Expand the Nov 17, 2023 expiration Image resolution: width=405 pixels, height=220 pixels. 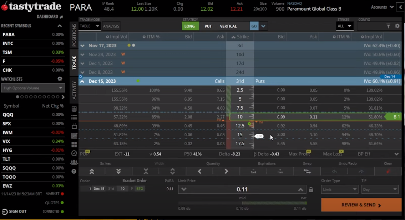click(82, 46)
